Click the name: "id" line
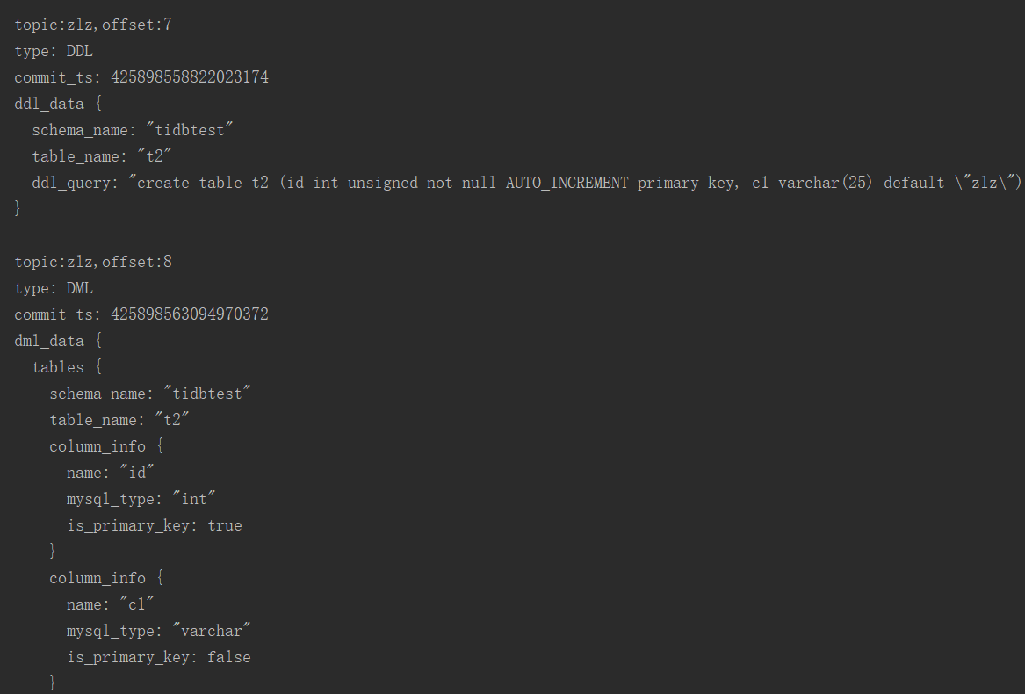 (x=111, y=473)
